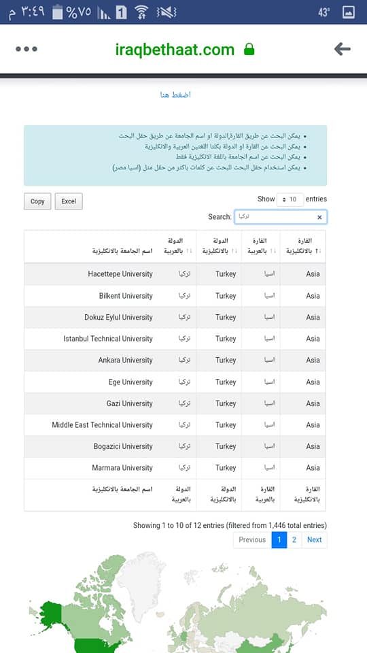Sort by country in English column
The height and width of the screenshot is (653, 367).
(x=219, y=246)
